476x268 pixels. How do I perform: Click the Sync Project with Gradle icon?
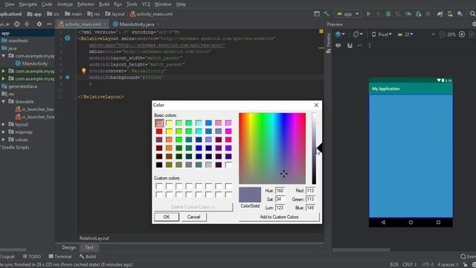440,14
